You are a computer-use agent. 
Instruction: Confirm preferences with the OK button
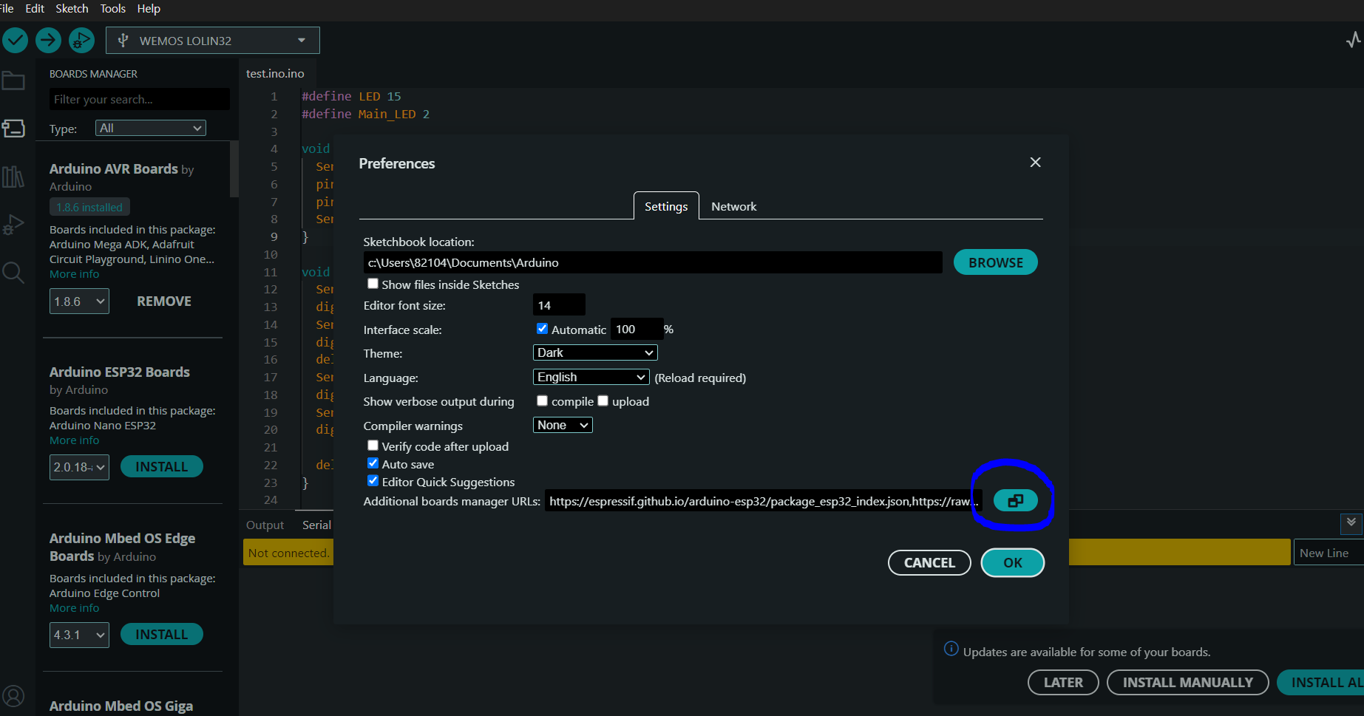click(x=1012, y=562)
